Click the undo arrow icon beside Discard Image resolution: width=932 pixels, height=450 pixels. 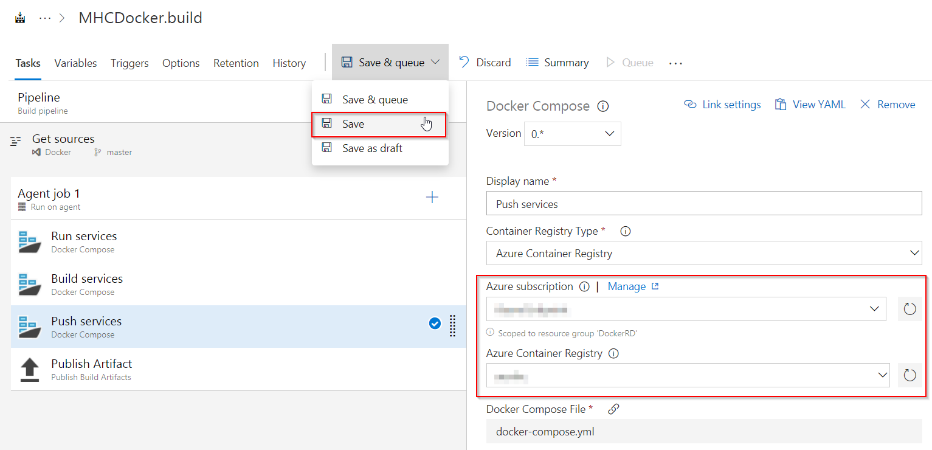point(464,62)
